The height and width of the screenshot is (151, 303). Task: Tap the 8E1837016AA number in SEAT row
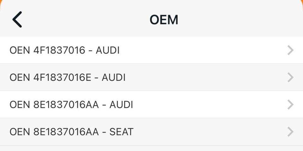(66, 132)
